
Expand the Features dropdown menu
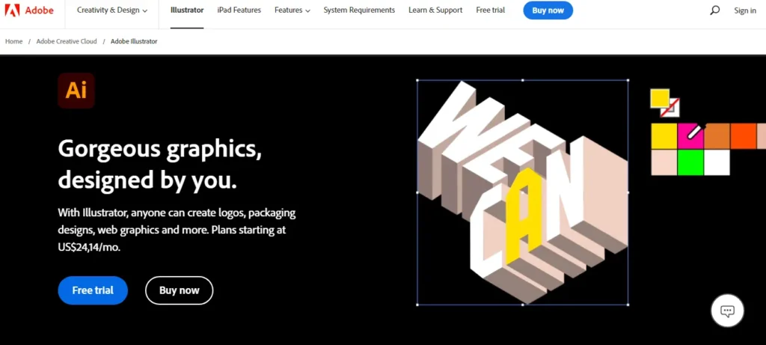[292, 10]
